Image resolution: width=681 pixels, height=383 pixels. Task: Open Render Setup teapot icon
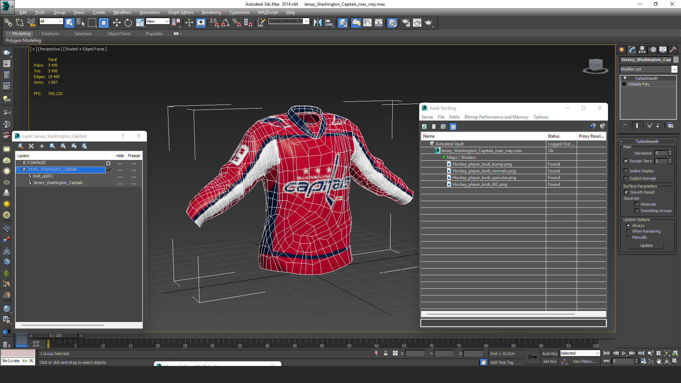point(406,23)
